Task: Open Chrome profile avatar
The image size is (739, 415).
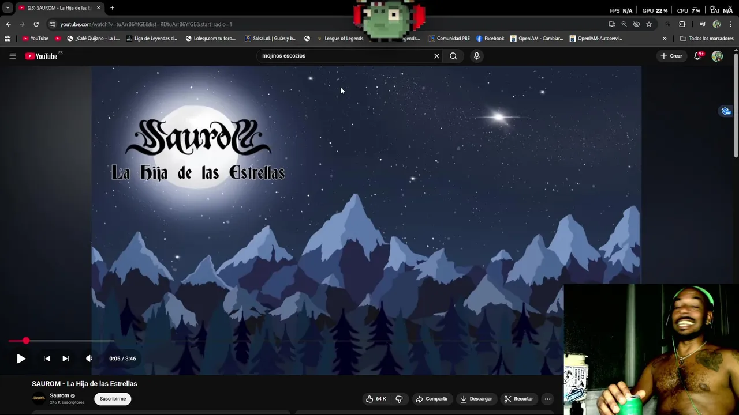Action: click(716, 24)
